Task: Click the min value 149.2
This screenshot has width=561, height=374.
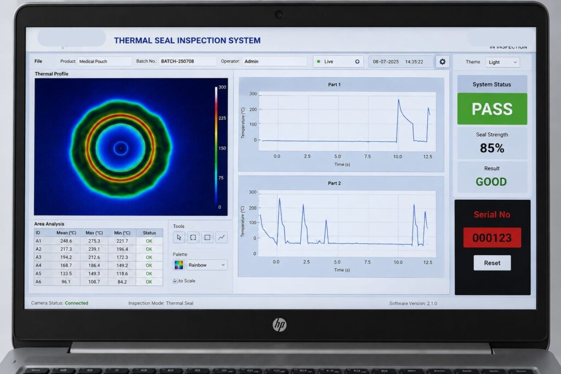Action: [x=122, y=266]
